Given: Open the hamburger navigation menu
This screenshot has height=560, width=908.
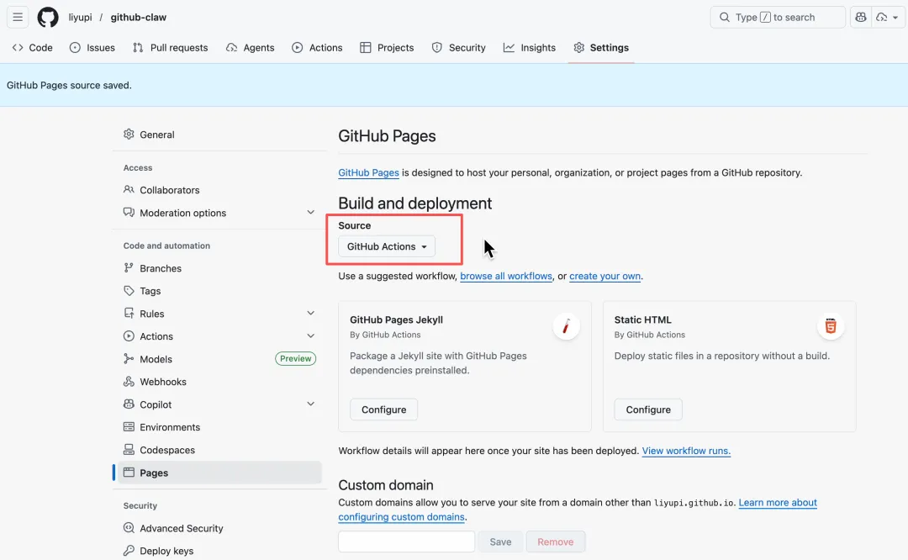Looking at the screenshot, I should click(x=18, y=18).
